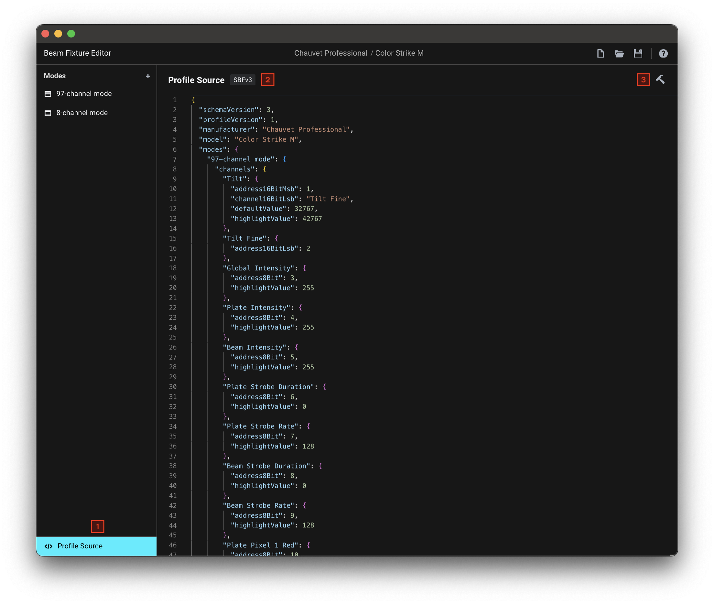Click the "Chauvet Professional" manufacturer string

(x=306, y=130)
